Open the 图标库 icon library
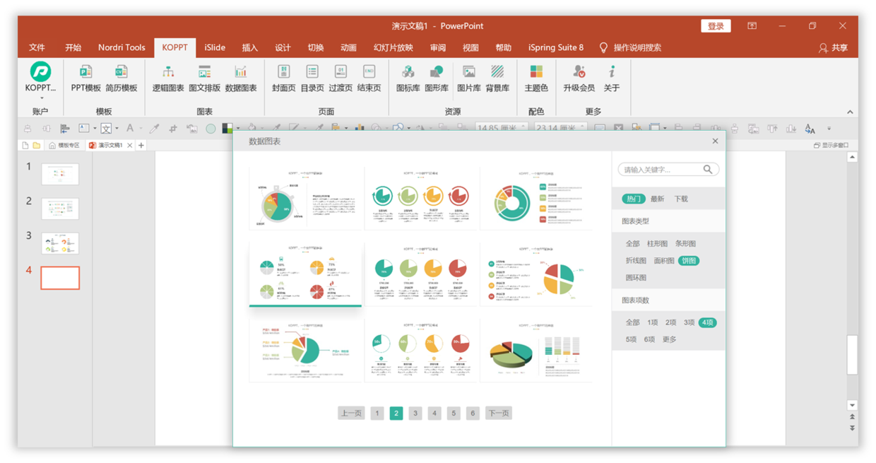 point(408,78)
